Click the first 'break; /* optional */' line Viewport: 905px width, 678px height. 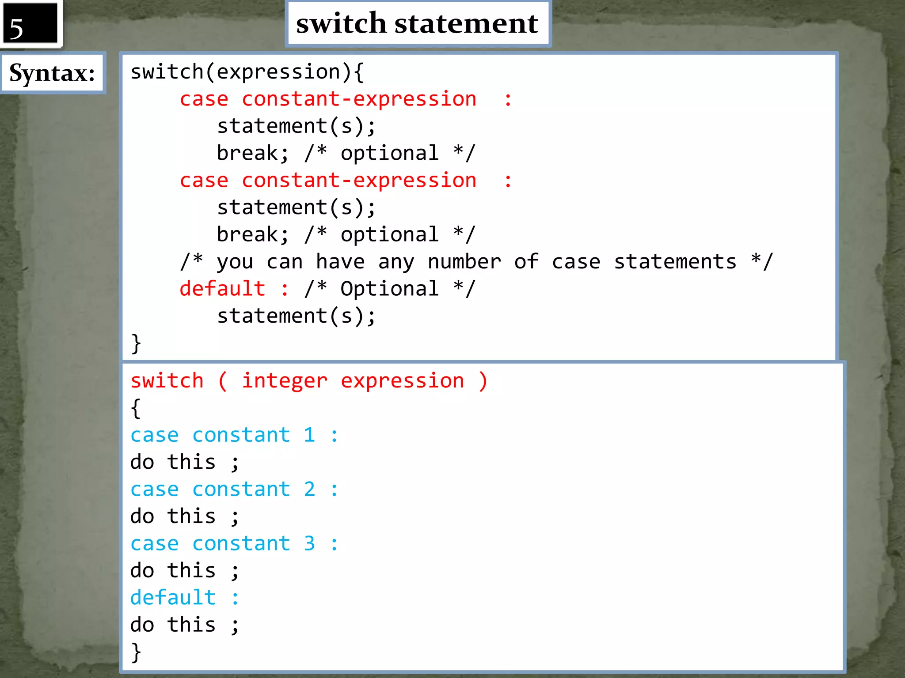(x=346, y=153)
